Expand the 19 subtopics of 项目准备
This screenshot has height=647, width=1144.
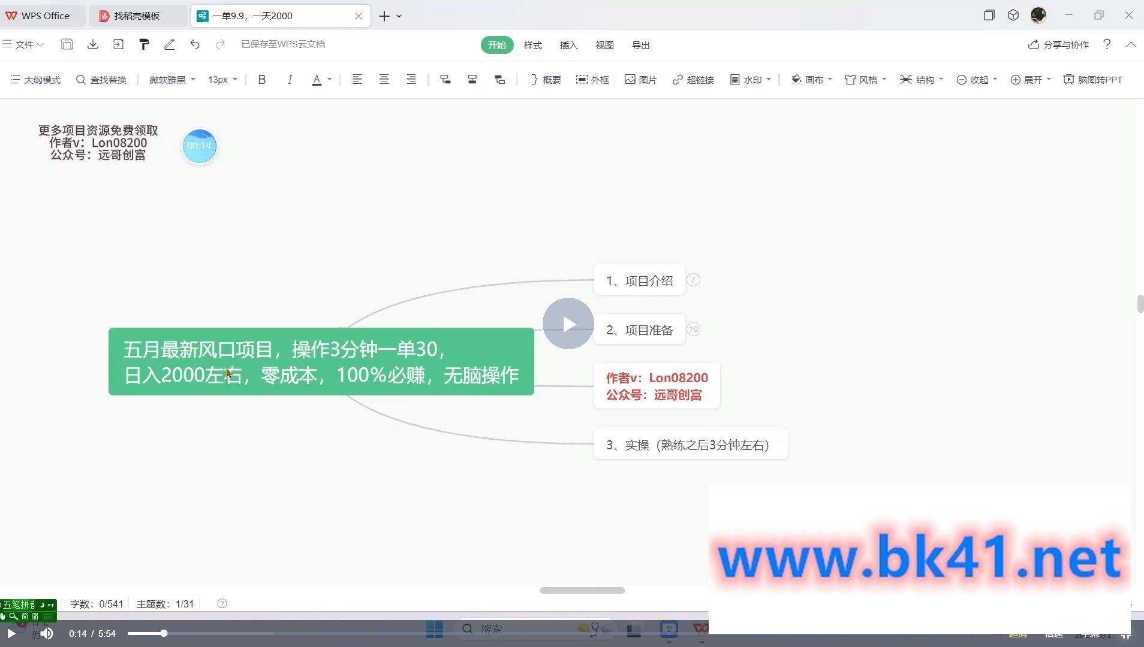(x=694, y=329)
